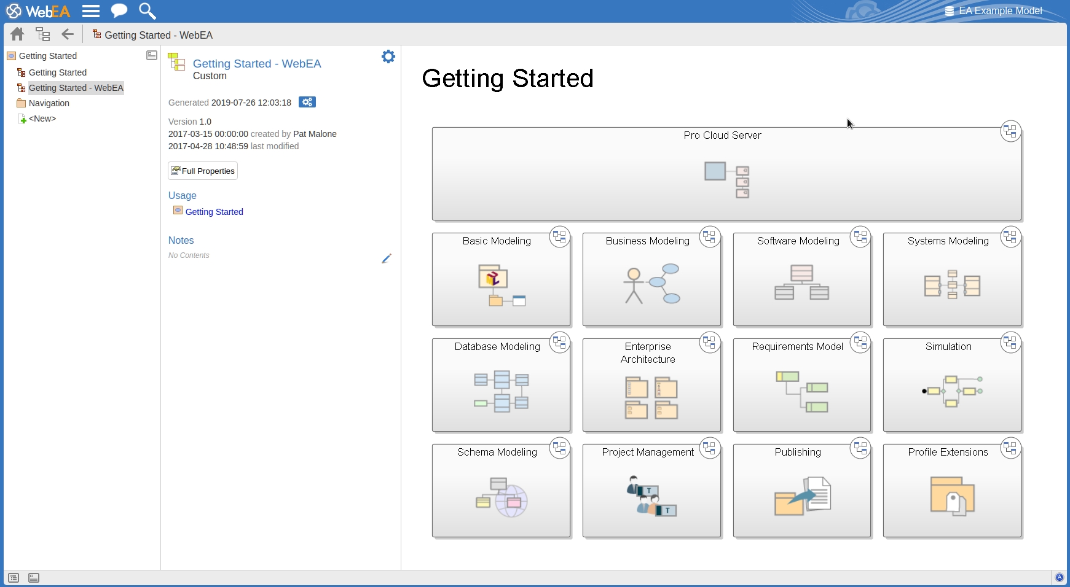Click the blue diagram generate icon
This screenshot has width=1070, height=587.
point(307,102)
